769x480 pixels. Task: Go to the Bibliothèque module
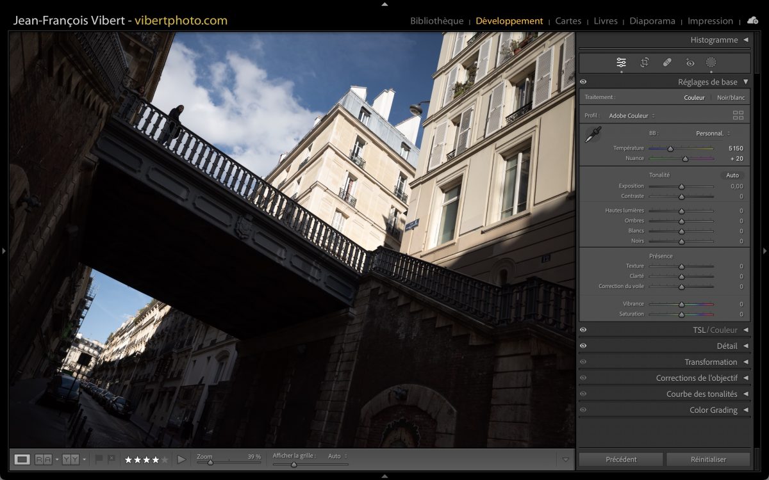[x=436, y=21]
